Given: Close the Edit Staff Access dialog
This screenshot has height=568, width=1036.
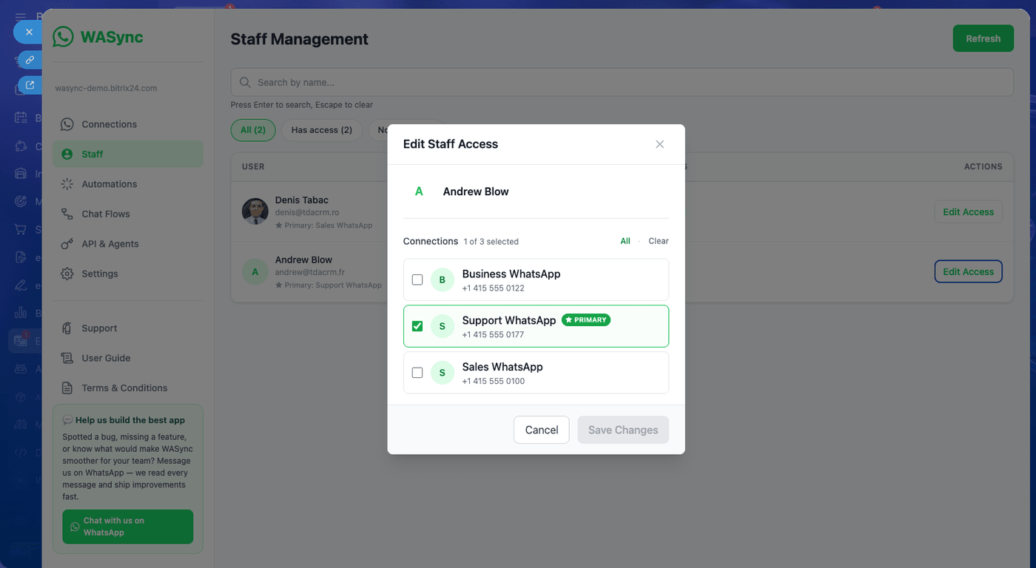Looking at the screenshot, I should [660, 144].
